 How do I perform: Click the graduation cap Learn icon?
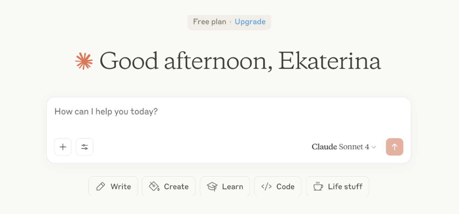[x=212, y=187]
